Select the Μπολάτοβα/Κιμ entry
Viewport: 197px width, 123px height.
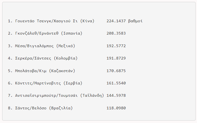click(x=31, y=71)
